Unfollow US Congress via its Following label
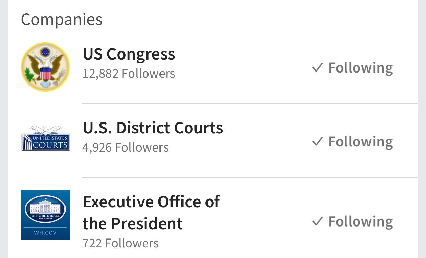 [x=360, y=67]
